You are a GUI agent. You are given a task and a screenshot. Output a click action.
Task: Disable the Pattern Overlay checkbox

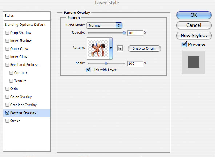[7, 113]
